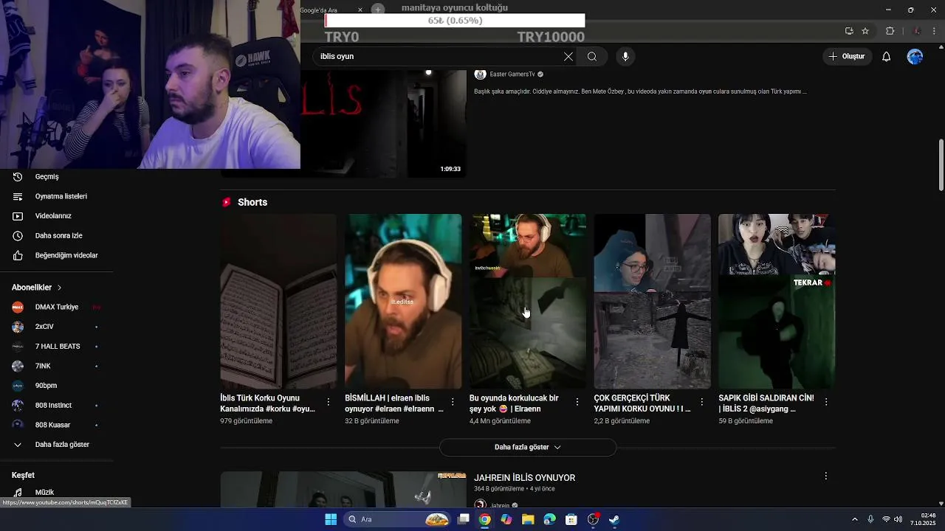The width and height of the screenshot is (945, 531).
Task: Open 7 HALL BEATS subscription
Action: 58,347
